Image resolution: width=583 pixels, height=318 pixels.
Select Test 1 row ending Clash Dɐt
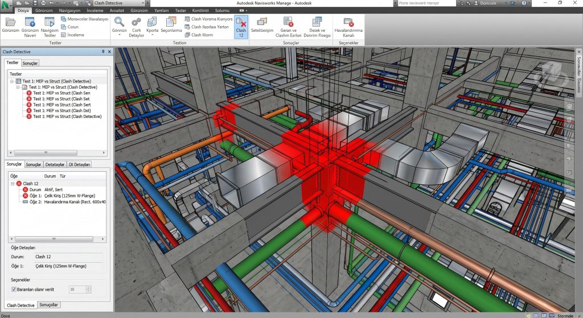59,111
